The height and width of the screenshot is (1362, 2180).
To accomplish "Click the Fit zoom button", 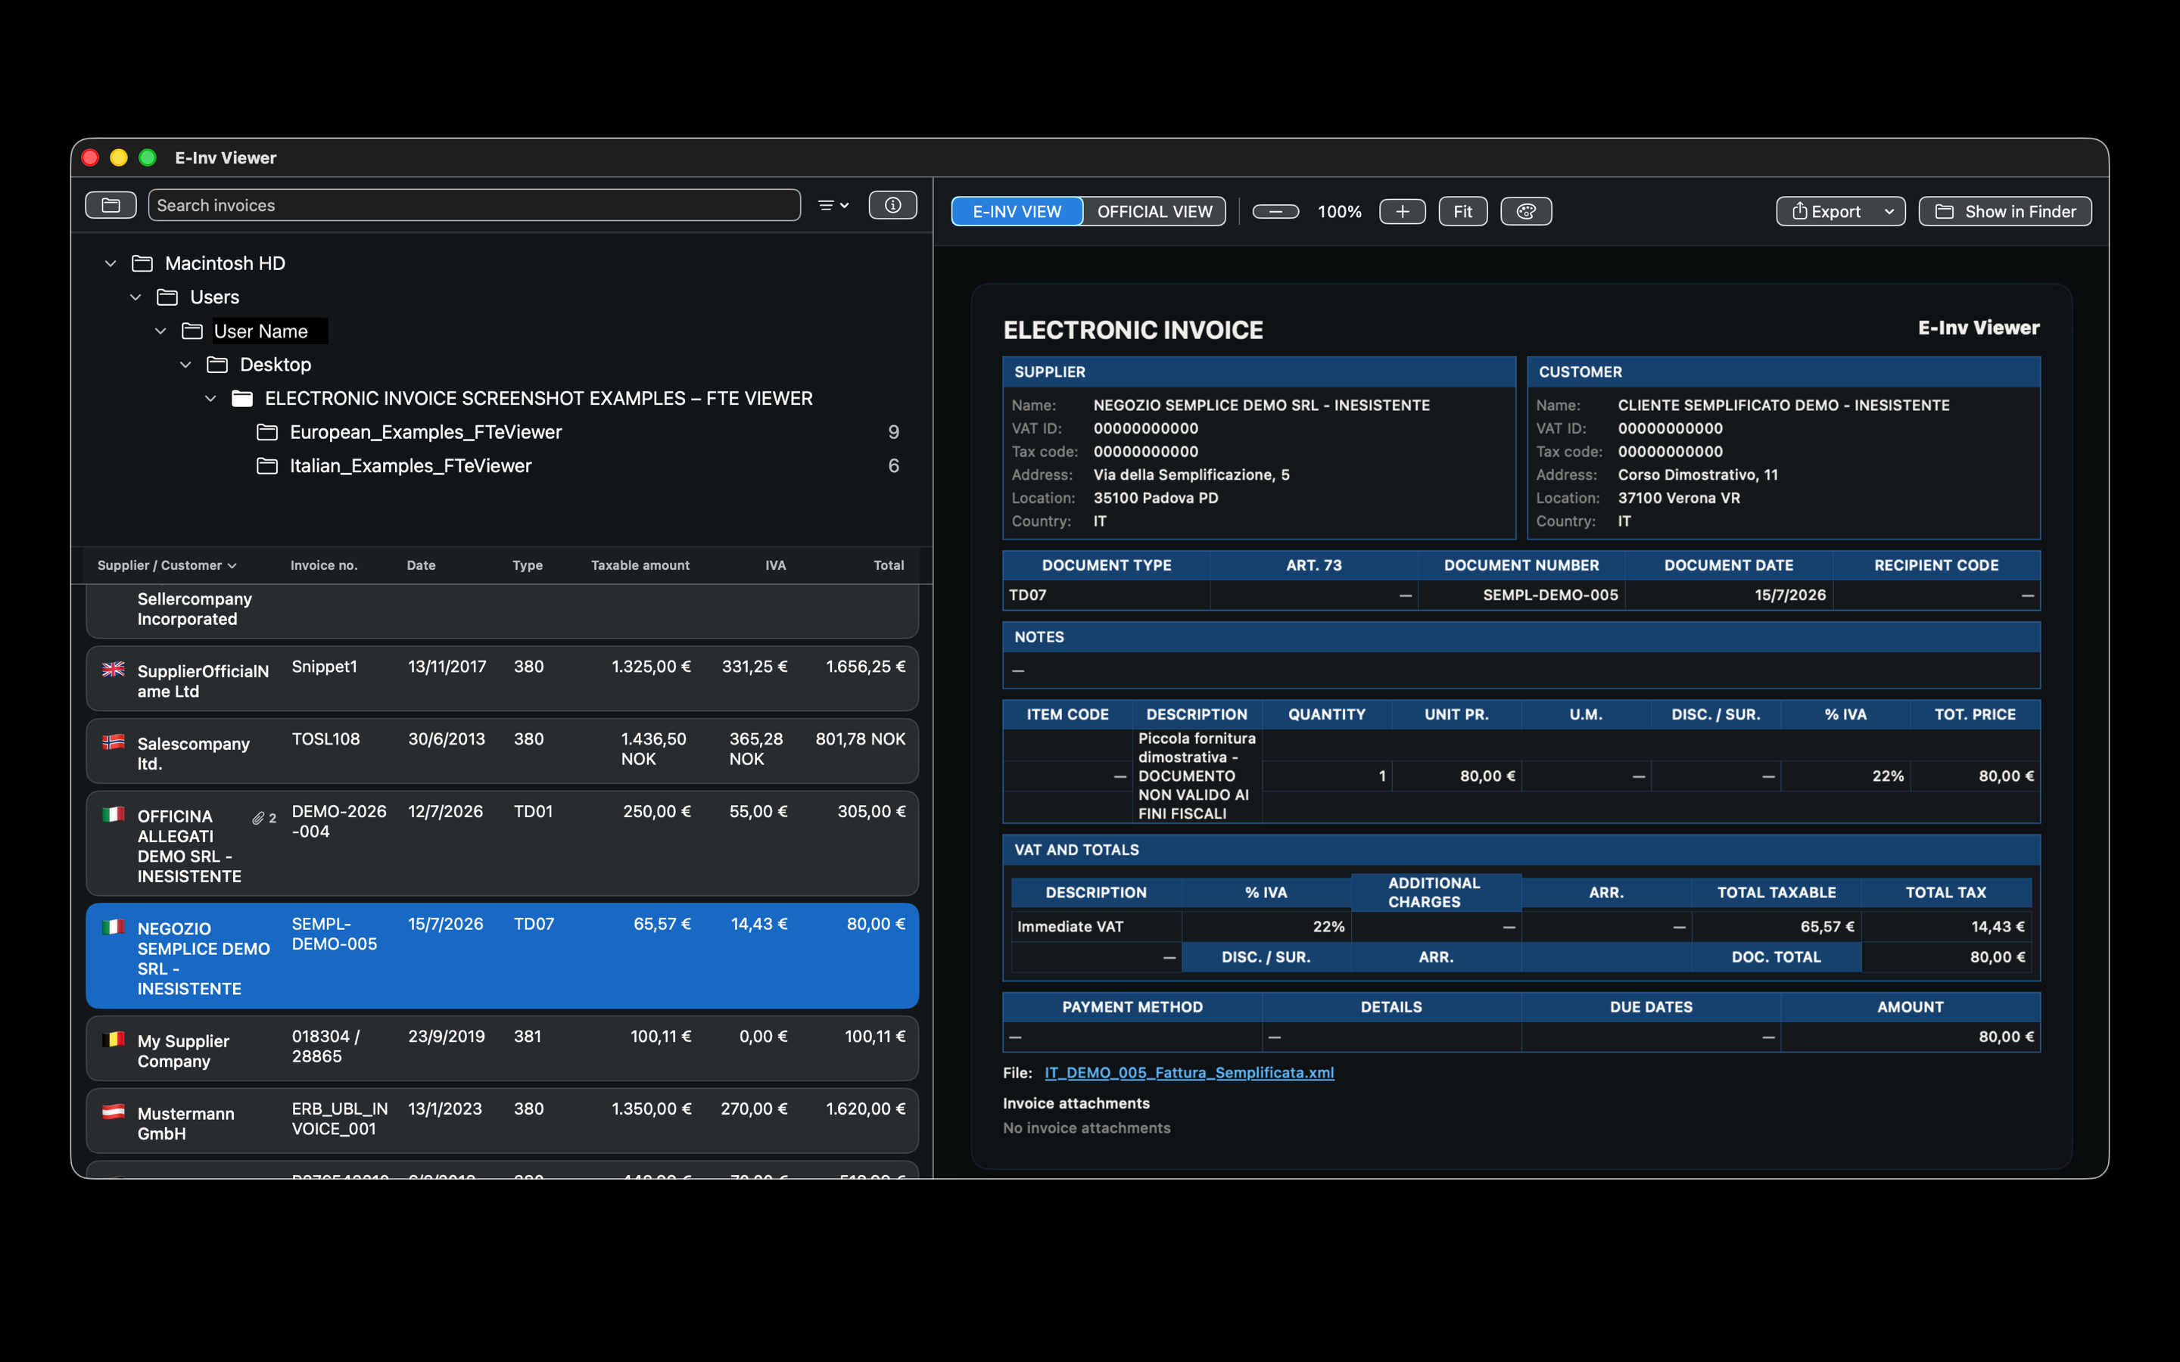I will tap(1463, 212).
